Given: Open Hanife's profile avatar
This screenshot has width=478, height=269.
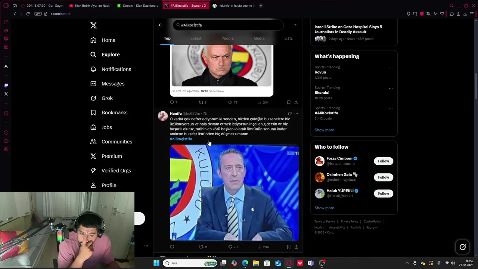Looking at the screenshot, I should [163, 116].
